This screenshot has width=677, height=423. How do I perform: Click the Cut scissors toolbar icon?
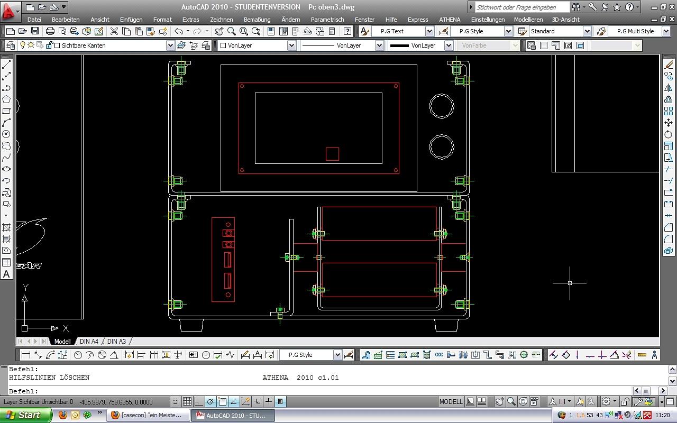pyautogui.click(x=114, y=31)
